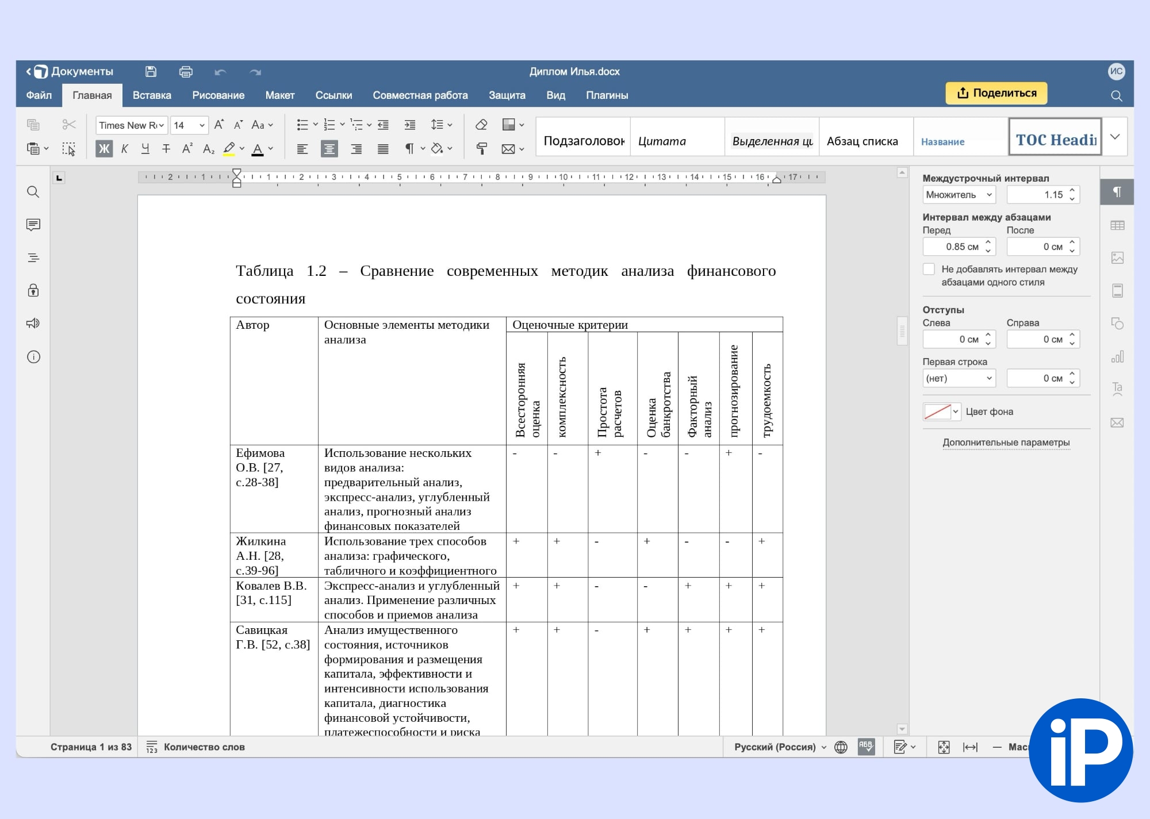Click the Print icon in header
The width and height of the screenshot is (1150, 819).
tap(186, 72)
